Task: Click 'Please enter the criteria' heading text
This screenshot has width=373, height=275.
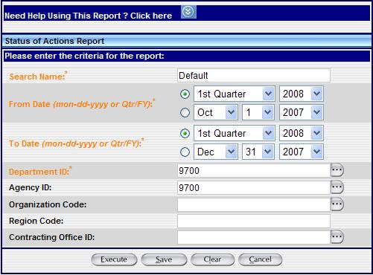Action: [x=84, y=56]
